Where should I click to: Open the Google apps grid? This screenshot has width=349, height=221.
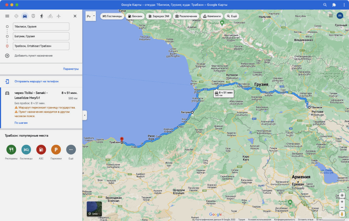click(331, 16)
